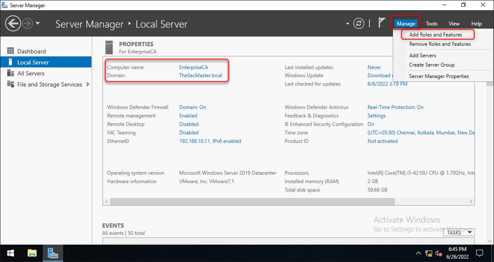Open the Events TASKS dropdown
494x262 pixels.
459,232
